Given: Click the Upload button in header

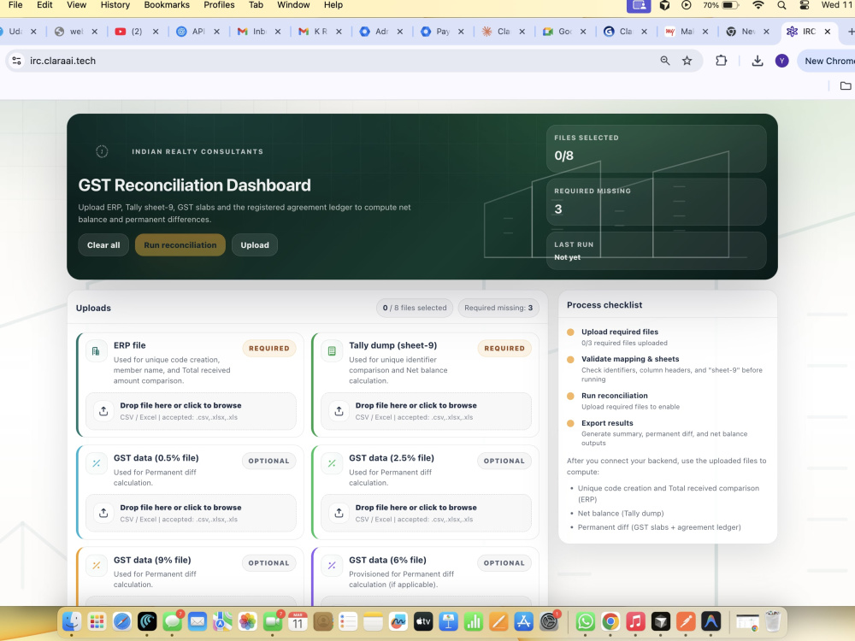Looking at the screenshot, I should click(x=255, y=245).
